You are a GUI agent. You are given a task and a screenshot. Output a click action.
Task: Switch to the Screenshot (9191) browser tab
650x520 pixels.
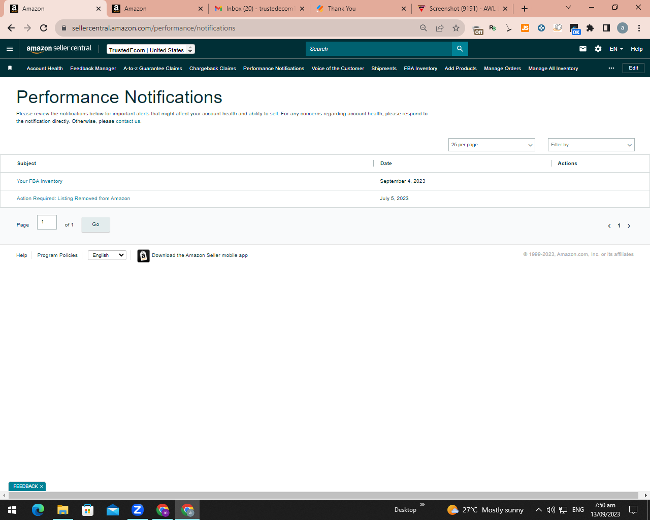point(462,9)
